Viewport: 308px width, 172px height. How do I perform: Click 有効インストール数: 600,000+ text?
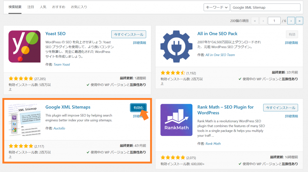(183, 164)
